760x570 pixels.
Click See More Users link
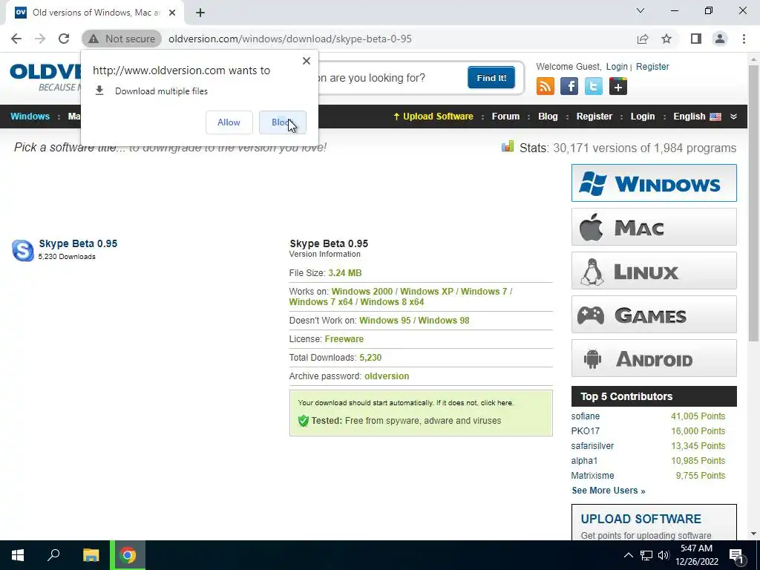pos(609,491)
